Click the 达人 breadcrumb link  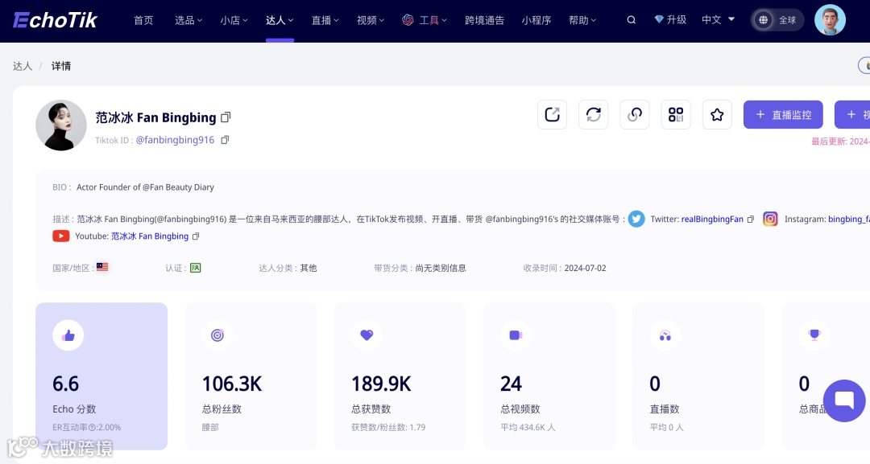pos(23,66)
